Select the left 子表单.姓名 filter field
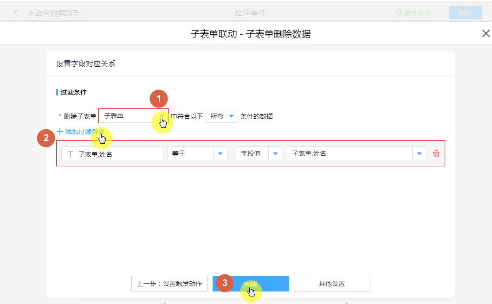 [116, 154]
